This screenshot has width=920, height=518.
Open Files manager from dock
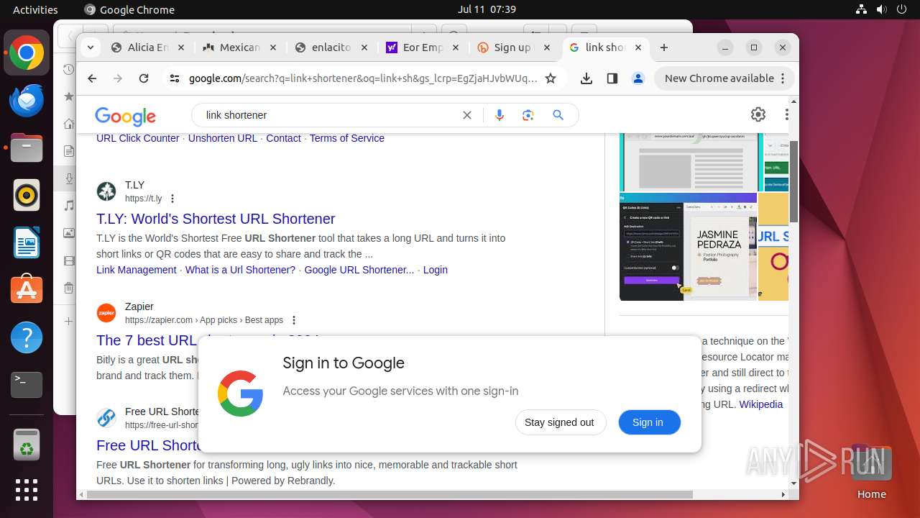(27, 148)
